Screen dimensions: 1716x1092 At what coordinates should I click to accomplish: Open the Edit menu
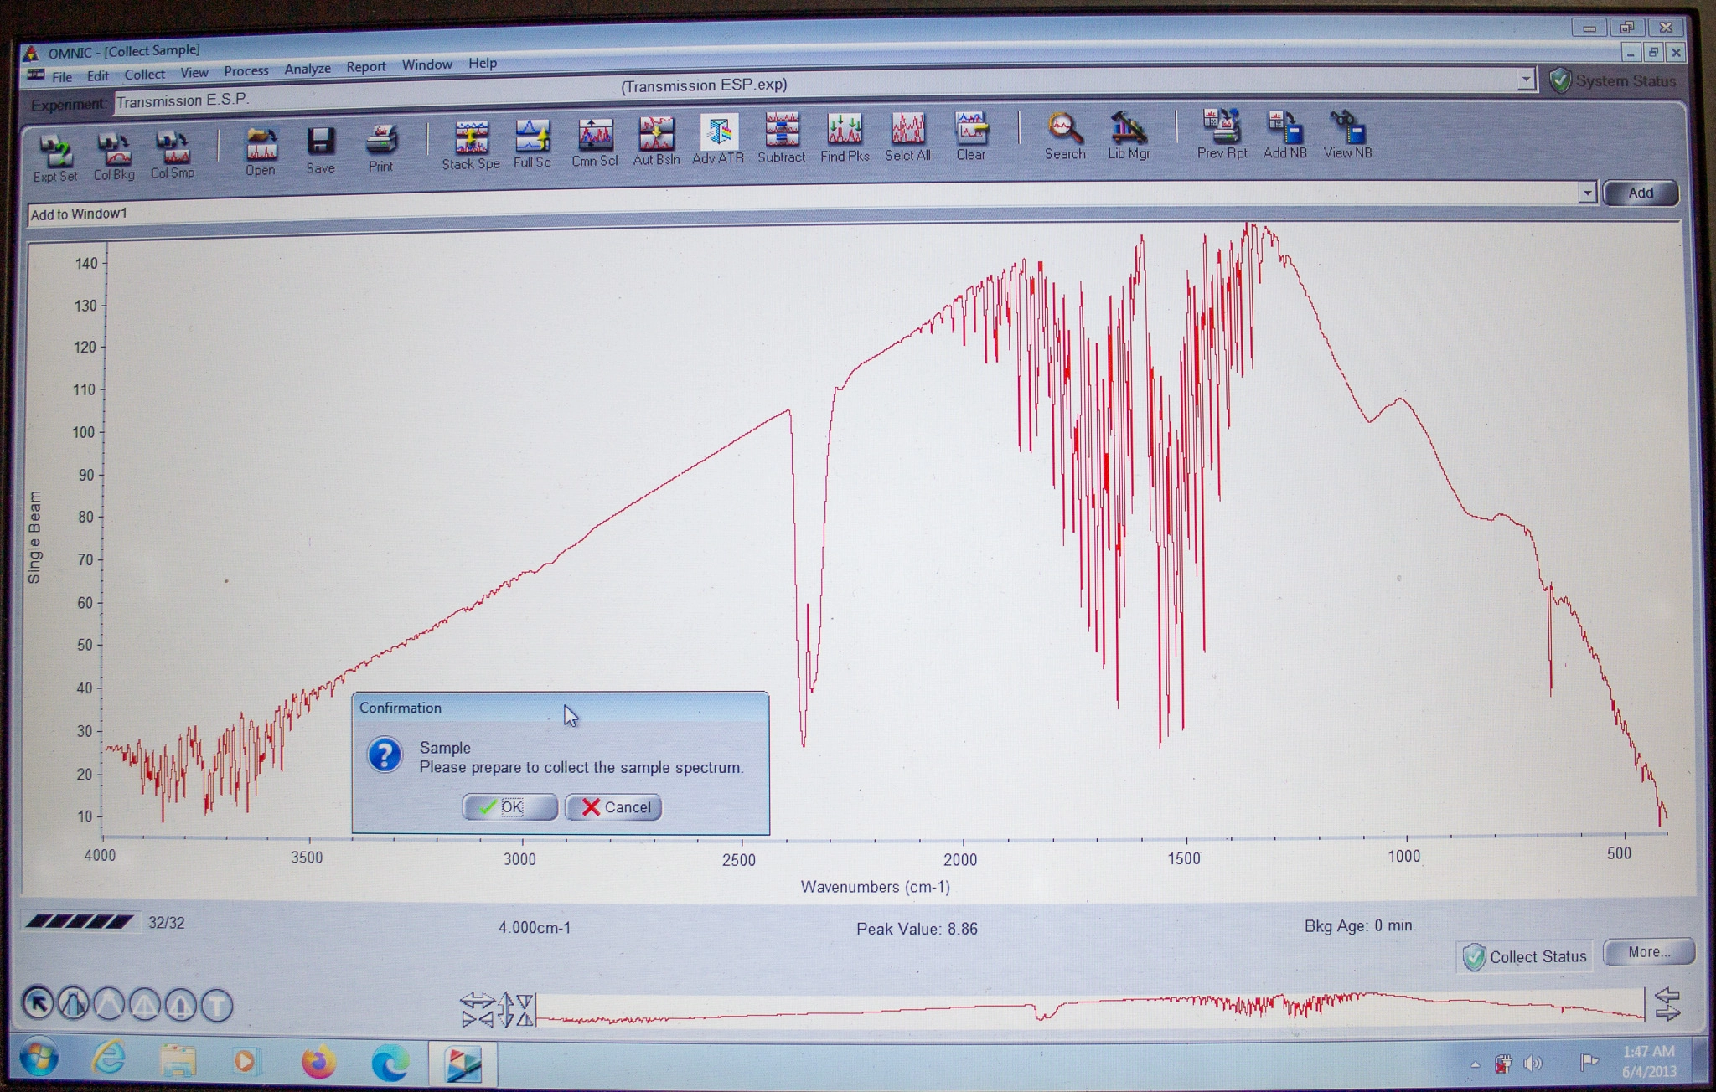[98, 75]
